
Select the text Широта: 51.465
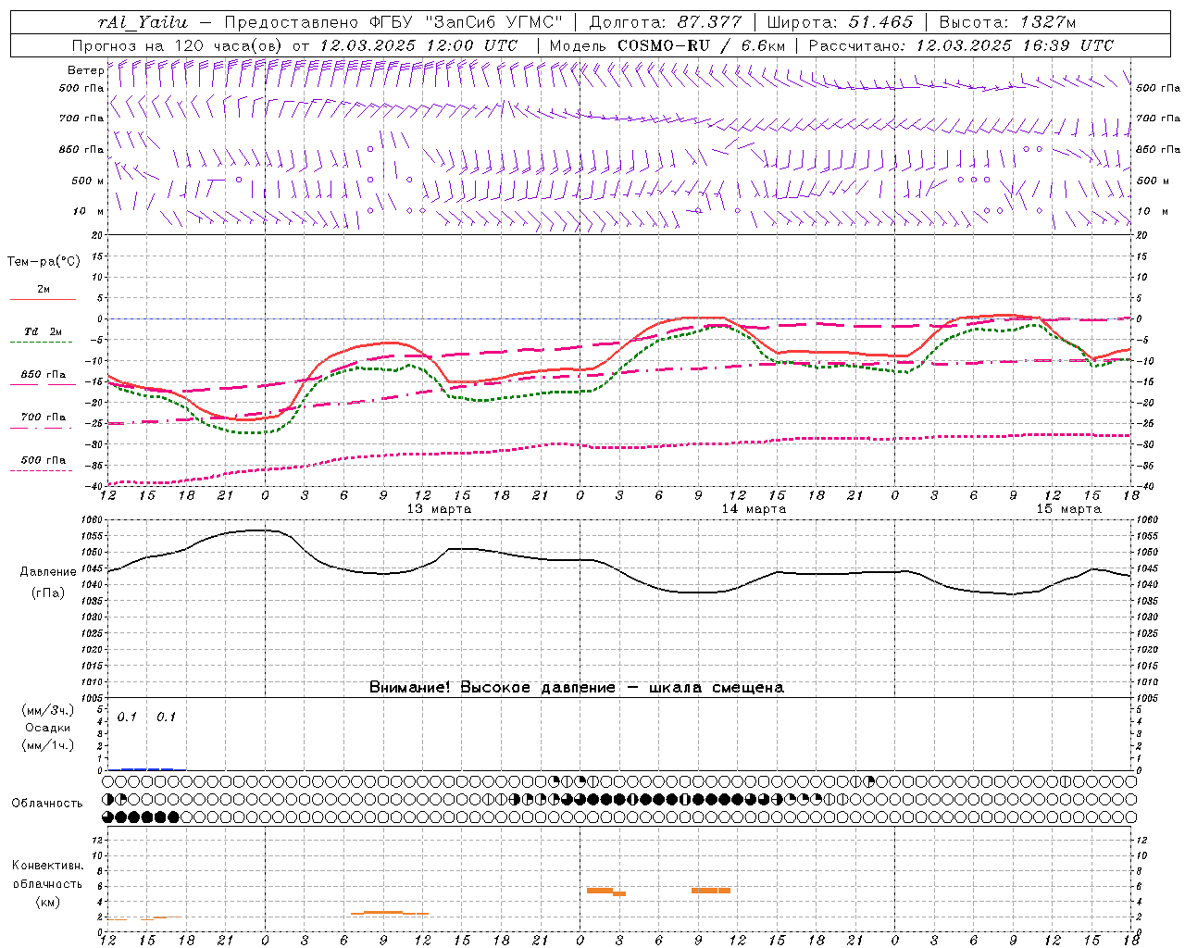pos(840,22)
